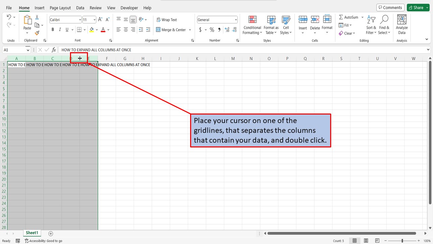Open the Comments panel
This screenshot has height=244, width=433.
(390, 7)
